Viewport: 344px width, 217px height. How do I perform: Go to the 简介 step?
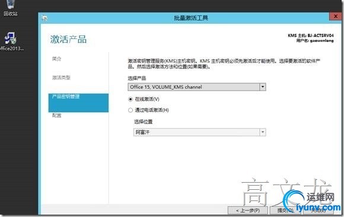(56, 59)
